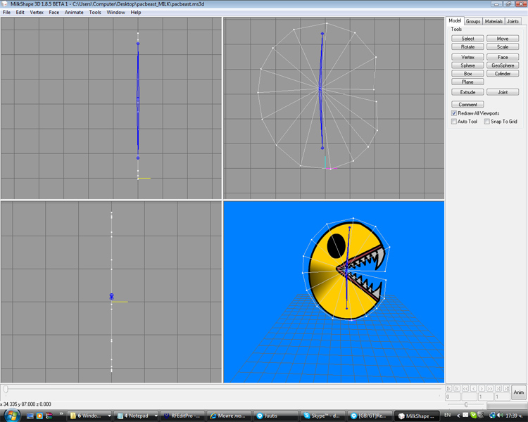This screenshot has height=422, width=528.
Task: Click the single right arrow next-frame button
Action: [x=482, y=388]
